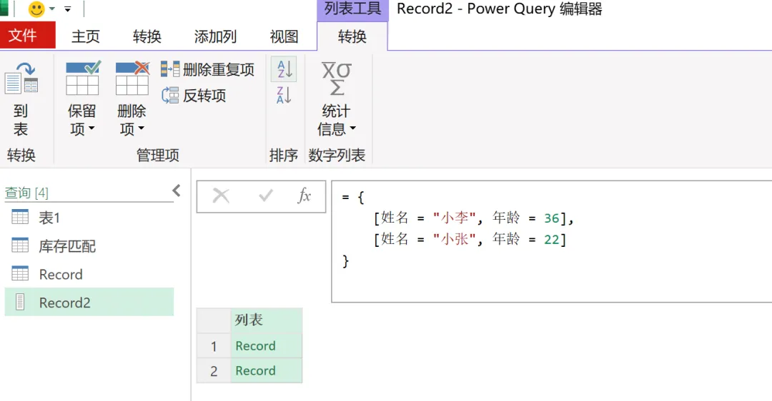The height and width of the screenshot is (401, 772).
Task: Sort list descending with Z-A icon
Action: (284, 95)
